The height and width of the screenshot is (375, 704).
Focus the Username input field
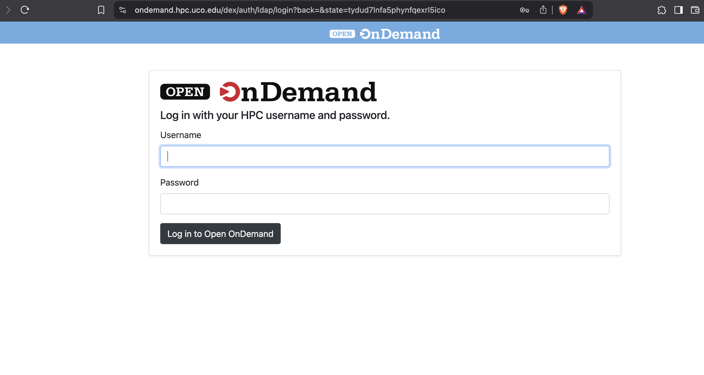point(385,156)
